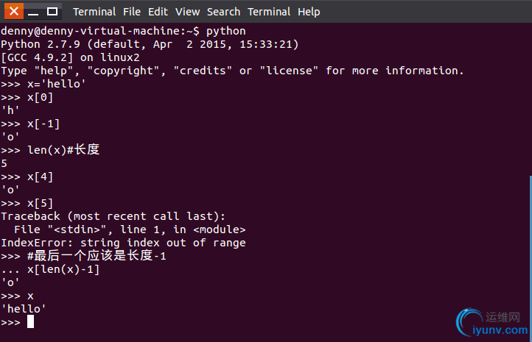Open the Help menu
The image size is (532, 342).
[309, 12]
